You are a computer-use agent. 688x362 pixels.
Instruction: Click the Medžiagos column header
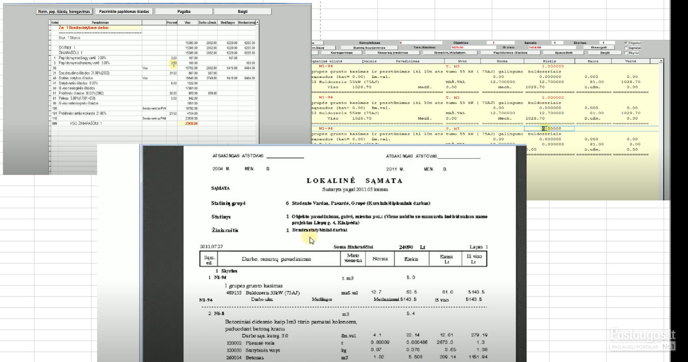(x=227, y=22)
